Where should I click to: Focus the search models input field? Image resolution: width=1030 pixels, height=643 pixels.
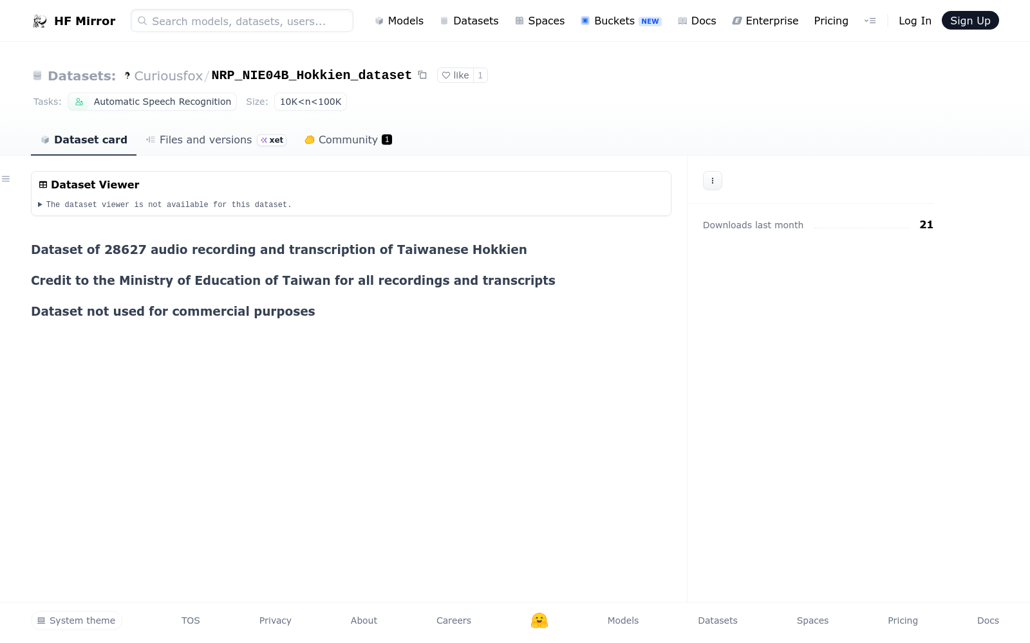(x=242, y=21)
